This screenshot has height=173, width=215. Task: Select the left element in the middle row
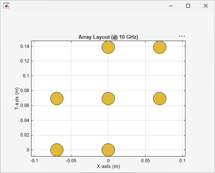(x=57, y=99)
